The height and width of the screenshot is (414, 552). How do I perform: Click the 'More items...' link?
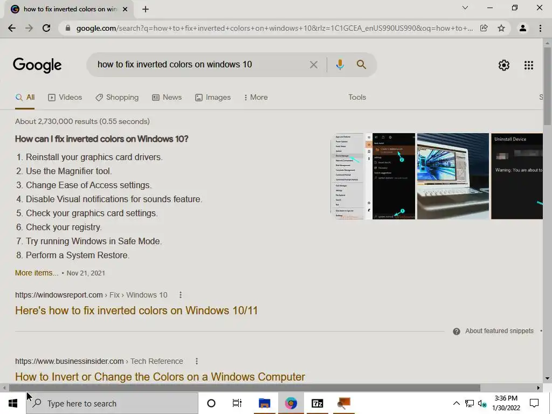tap(37, 273)
